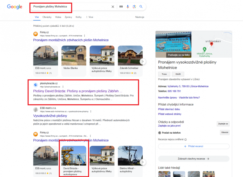Open the Nástroje search tools
Screen dimensions: 243x177
[140, 17]
